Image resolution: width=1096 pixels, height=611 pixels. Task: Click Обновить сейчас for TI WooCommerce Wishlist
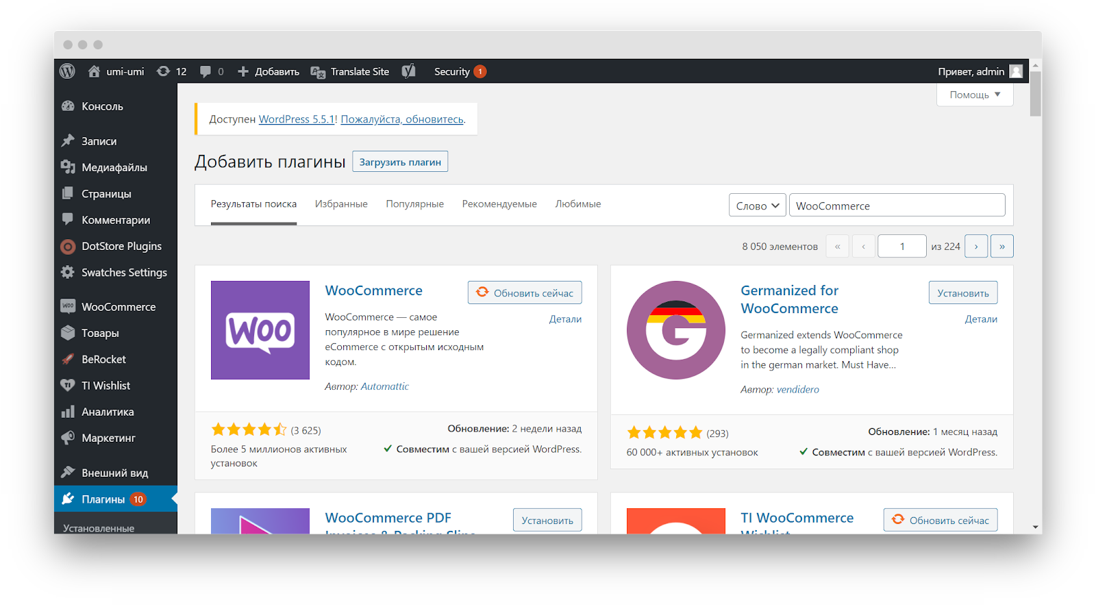(x=941, y=520)
